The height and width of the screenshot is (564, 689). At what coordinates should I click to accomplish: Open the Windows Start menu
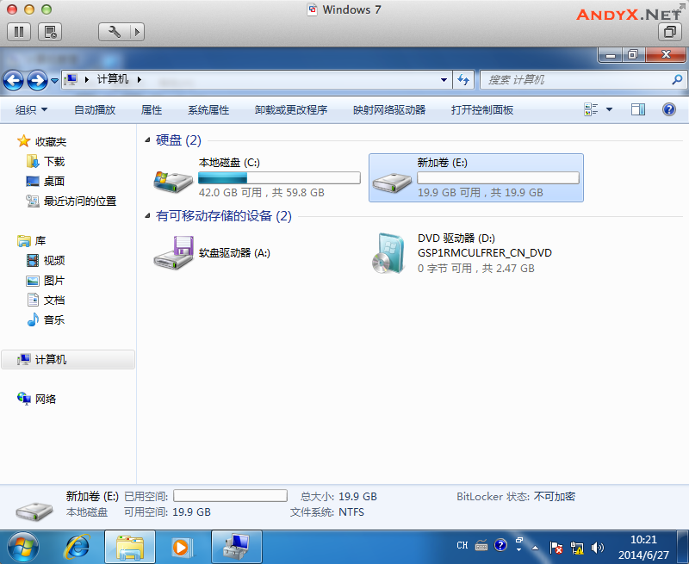click(23, 548)
